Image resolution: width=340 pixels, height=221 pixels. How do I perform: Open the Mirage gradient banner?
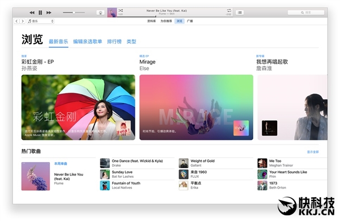coord(196,107)
